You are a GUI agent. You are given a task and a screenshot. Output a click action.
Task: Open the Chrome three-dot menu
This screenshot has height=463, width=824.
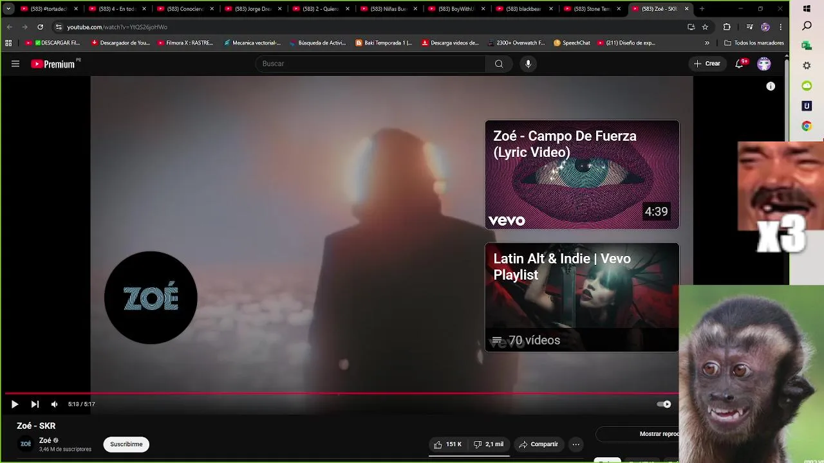pos(781,27)
